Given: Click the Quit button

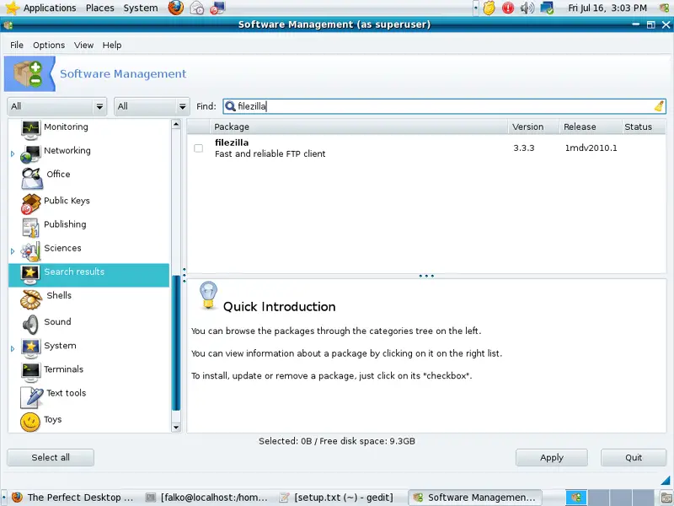Looking at the screenshot, I should pyautogui.click(x=634, y=457).
